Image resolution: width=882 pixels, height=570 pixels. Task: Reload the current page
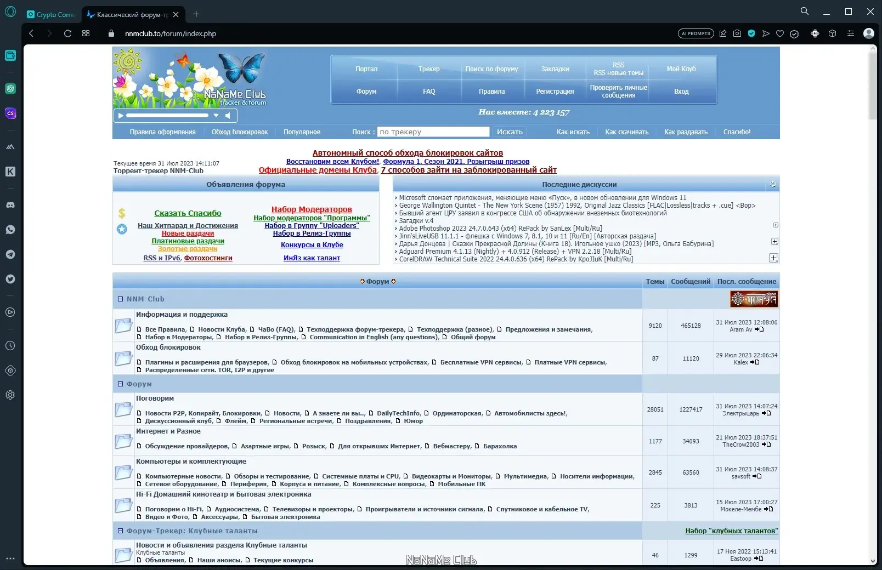(67, 33)
